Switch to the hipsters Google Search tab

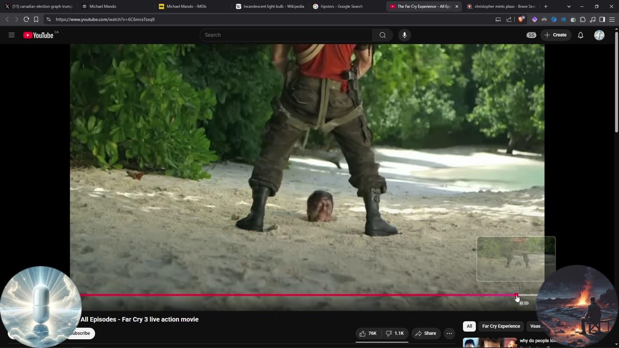tap(347, 6)
